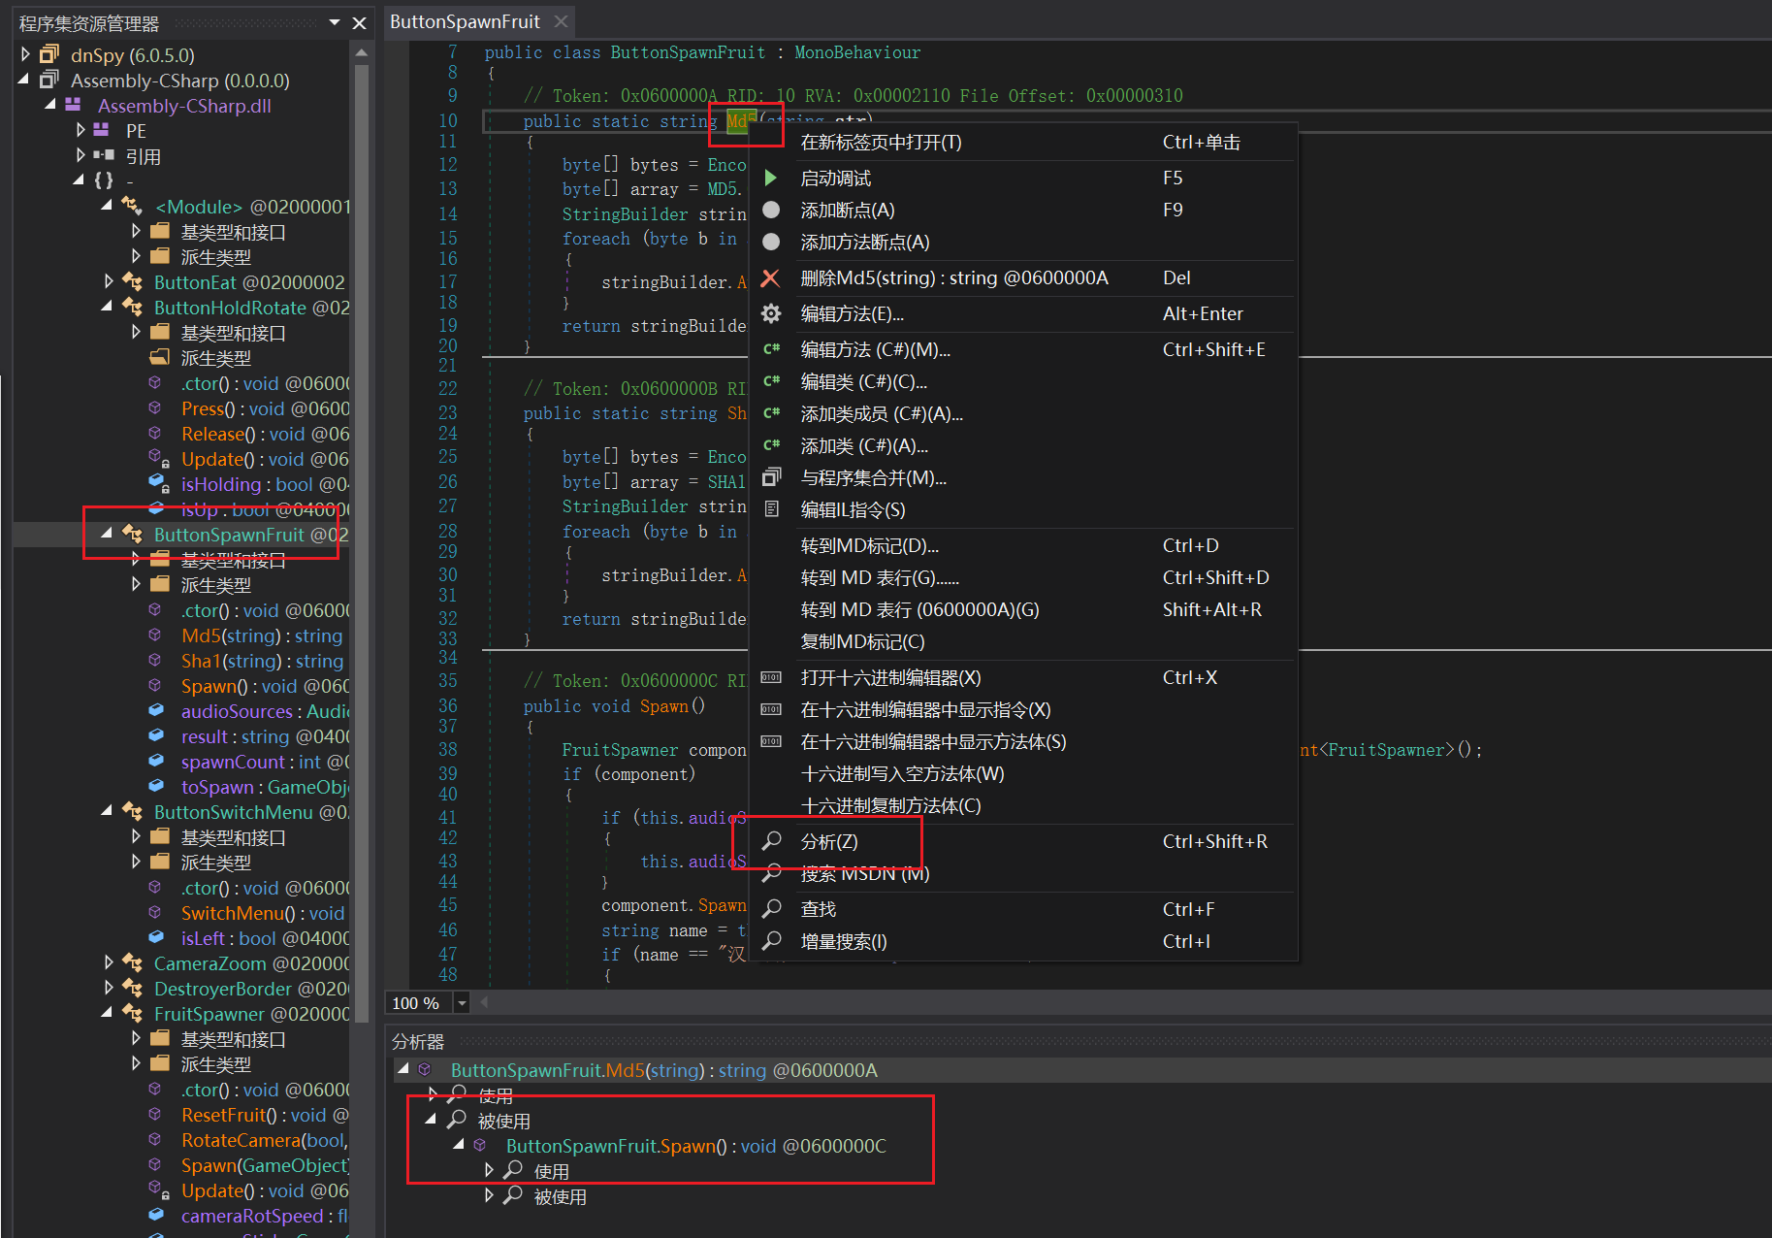Choose 编辑IL指令(S) from context menu
This screenshot has height=1238, width=1772.
[x=853, y=509]
